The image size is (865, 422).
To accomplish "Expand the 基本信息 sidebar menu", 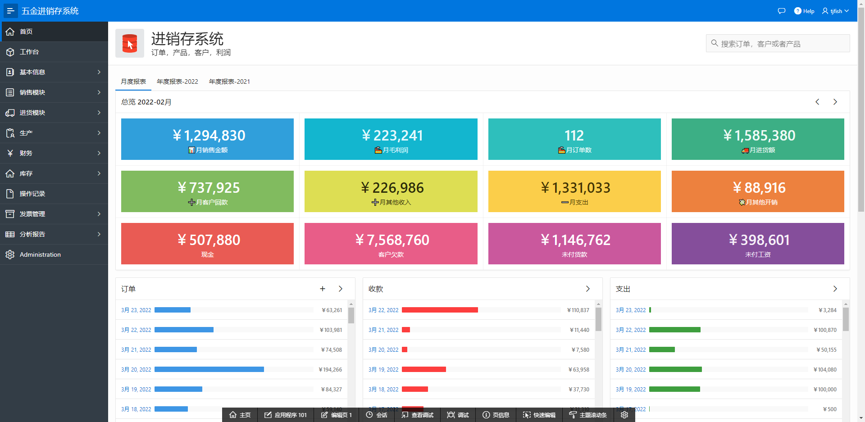I will [x=54, y=72].
